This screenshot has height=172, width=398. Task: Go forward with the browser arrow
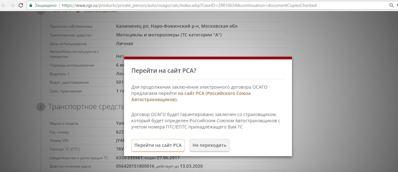click(12, 5)
